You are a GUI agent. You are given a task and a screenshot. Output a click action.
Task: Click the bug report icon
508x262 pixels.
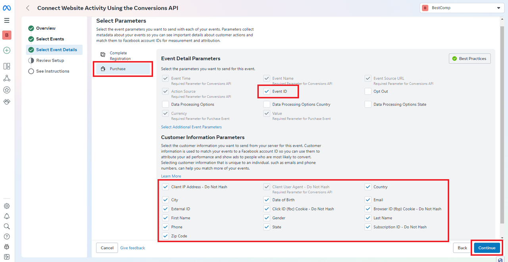7,247
